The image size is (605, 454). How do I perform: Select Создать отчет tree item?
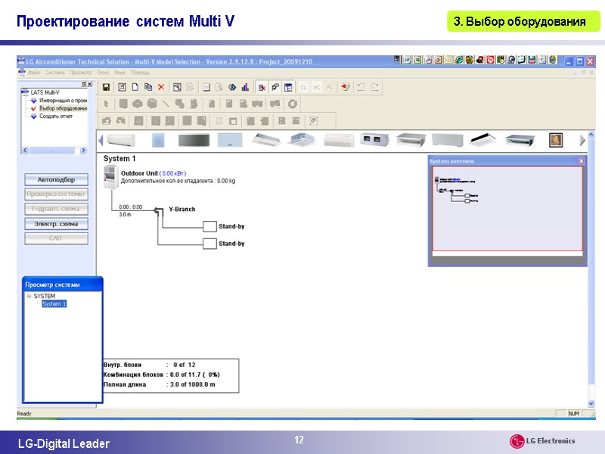point(56,117)
